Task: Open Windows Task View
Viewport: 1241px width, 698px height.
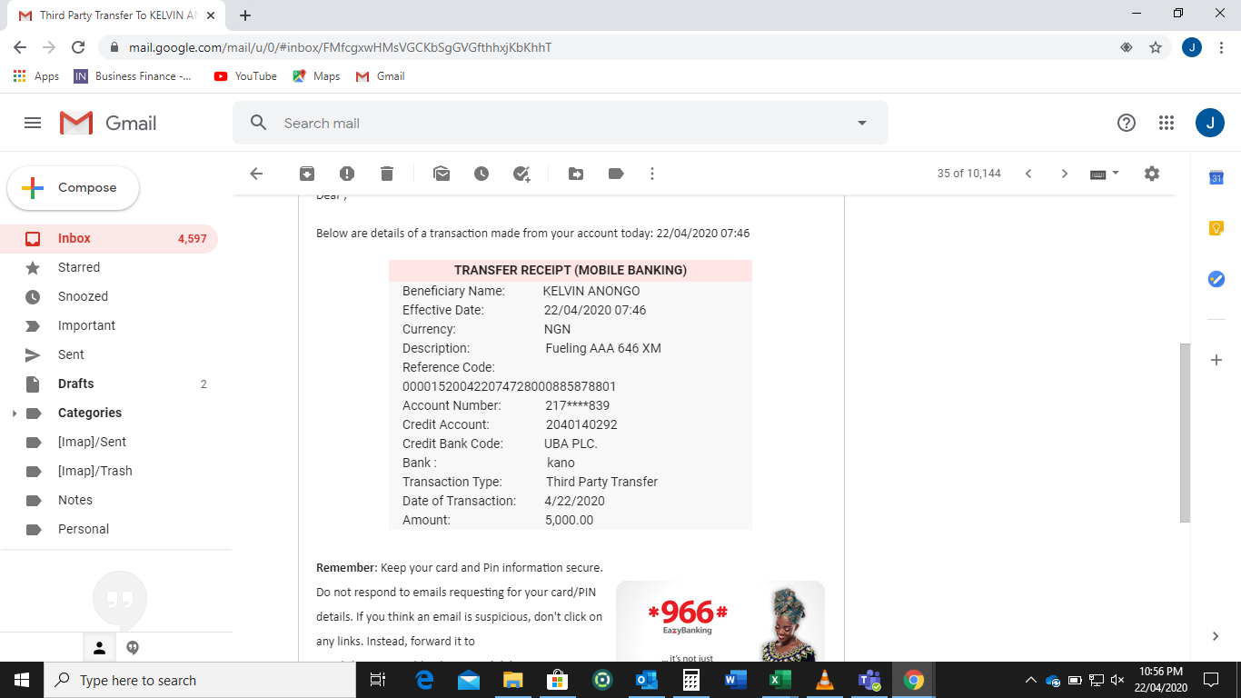Action: [x=380, y=680]
